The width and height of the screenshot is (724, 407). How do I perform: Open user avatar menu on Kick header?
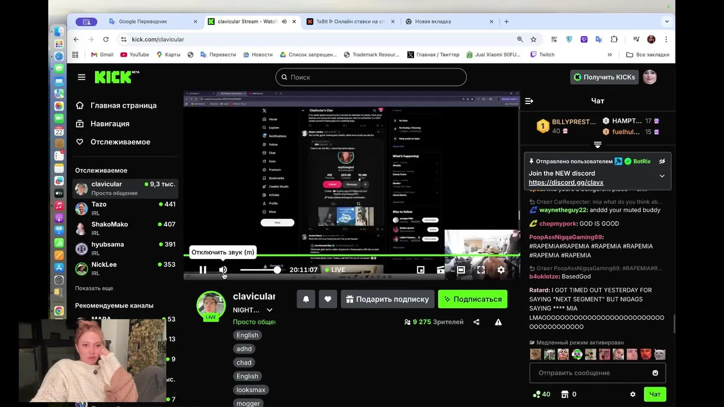650,77
